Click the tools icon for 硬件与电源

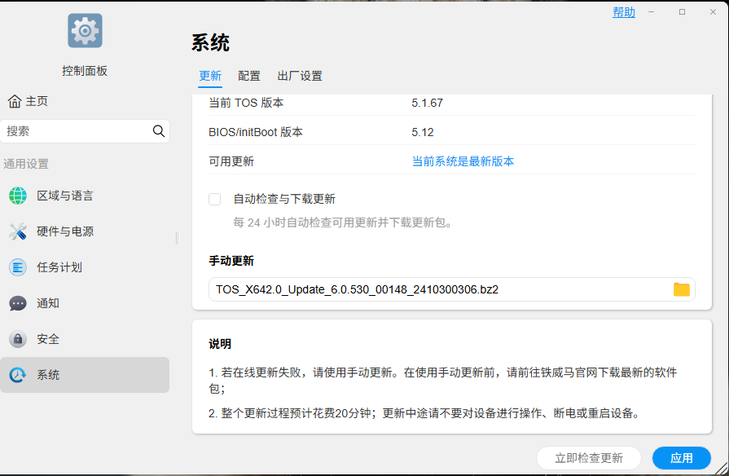(x=18, y=231)
